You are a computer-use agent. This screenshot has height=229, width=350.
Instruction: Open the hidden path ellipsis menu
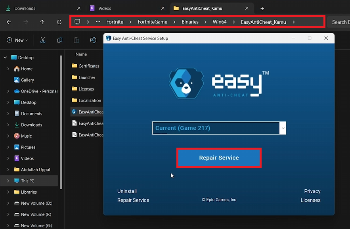(x=98, y=22)
